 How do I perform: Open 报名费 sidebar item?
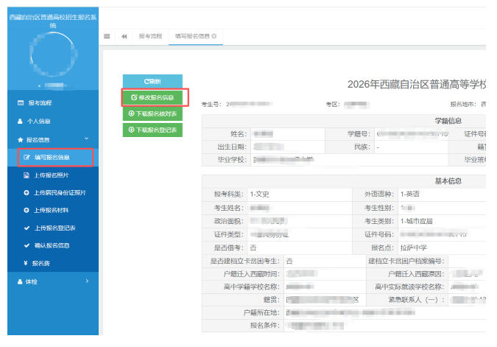pos(53,263)
